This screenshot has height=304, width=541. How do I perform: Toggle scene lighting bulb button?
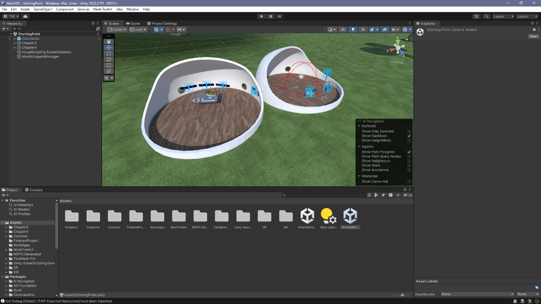[x=353, y=29]
